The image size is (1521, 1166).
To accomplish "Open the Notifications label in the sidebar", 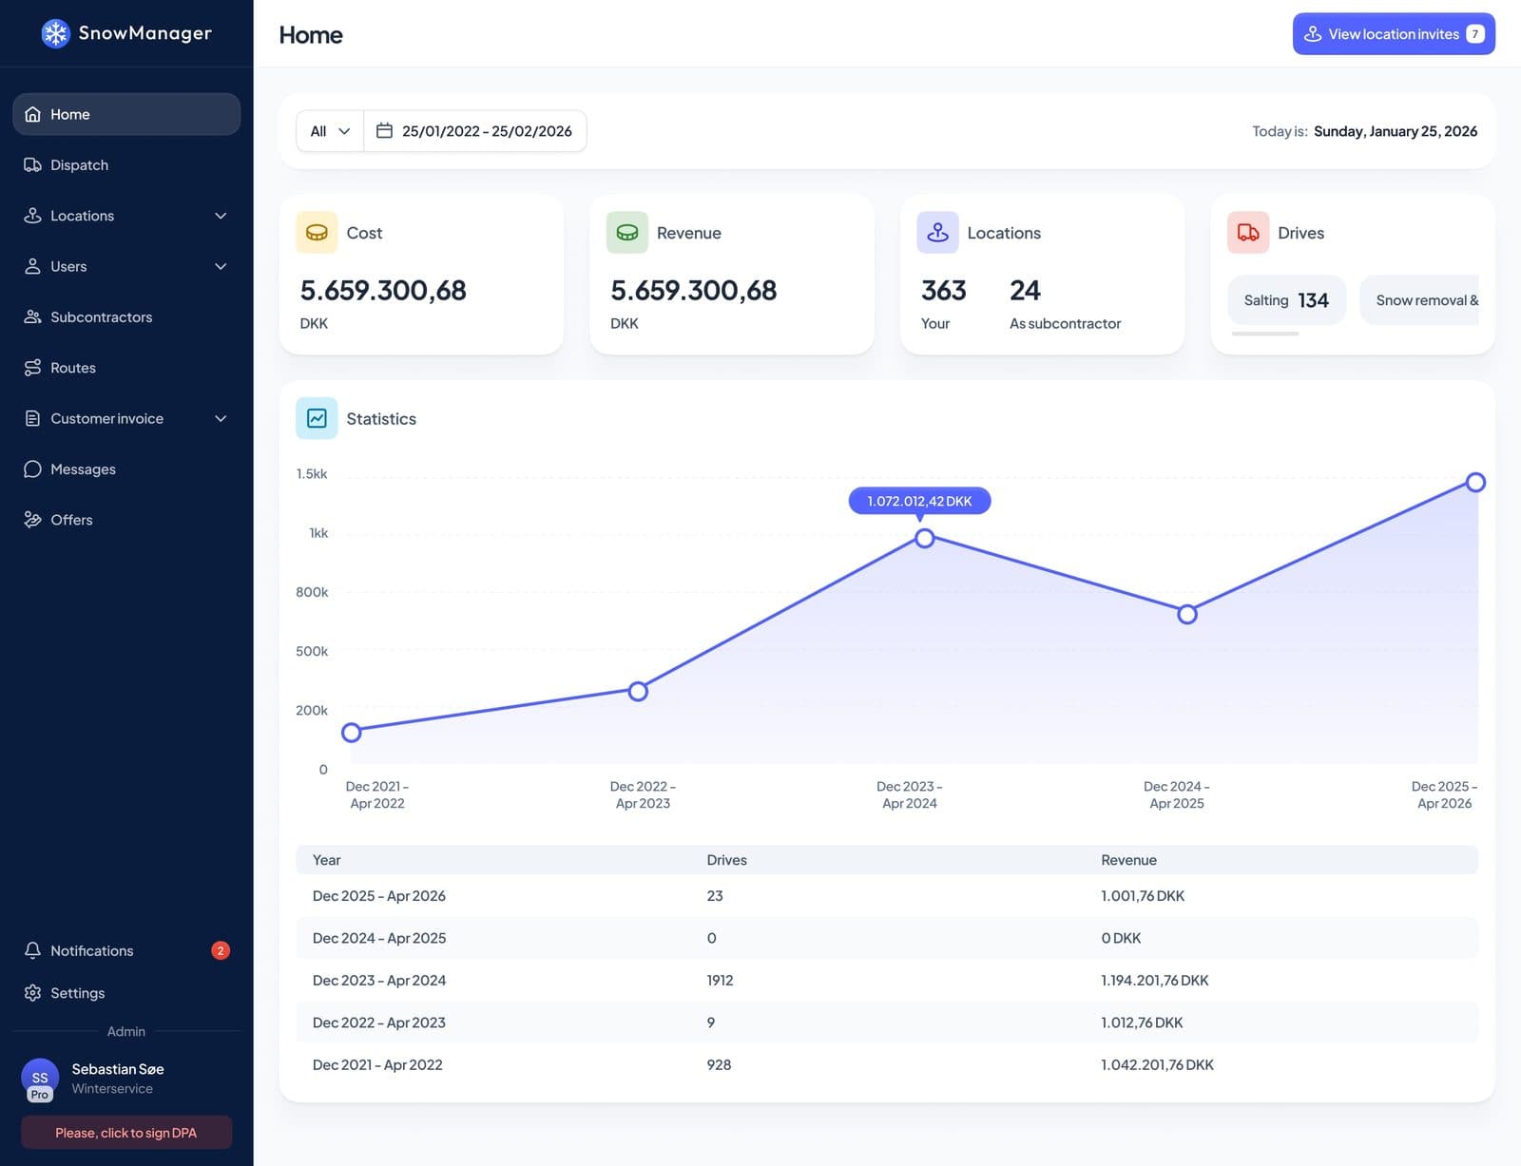I will pyautogui.click(x=91, y=950).
